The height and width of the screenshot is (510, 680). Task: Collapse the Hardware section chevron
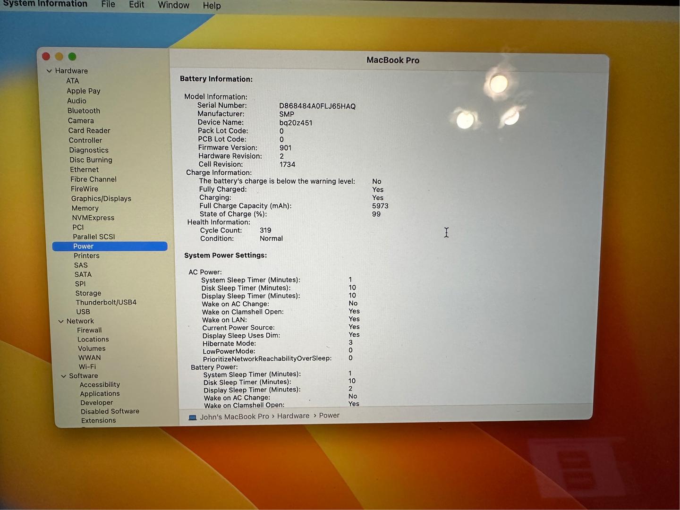click(x=49, y=71)
